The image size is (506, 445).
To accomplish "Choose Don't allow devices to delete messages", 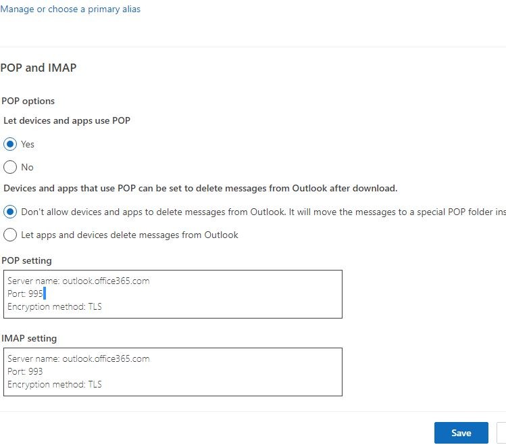I will pos(10,212).
